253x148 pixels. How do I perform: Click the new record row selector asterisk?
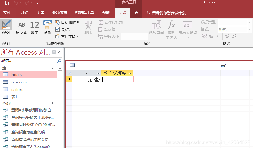(x=69, y=79)
